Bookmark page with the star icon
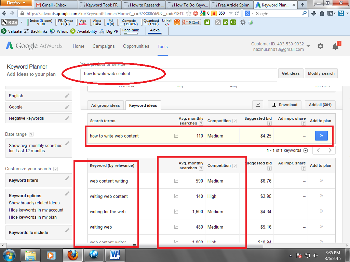This screenshot has height=262, width=350. (189, 13)
